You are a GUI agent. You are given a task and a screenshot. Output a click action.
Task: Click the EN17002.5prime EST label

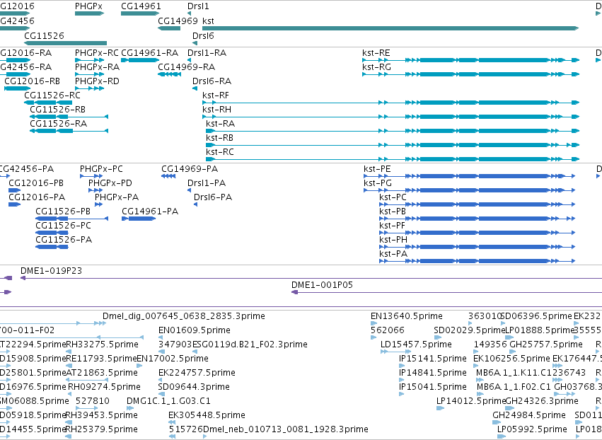pyautogui.click(x=173, y=359)
